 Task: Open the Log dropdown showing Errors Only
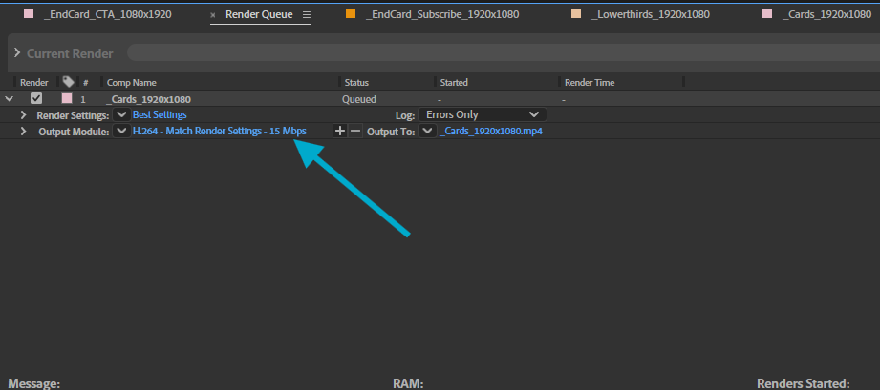click(x=483, y=114)
